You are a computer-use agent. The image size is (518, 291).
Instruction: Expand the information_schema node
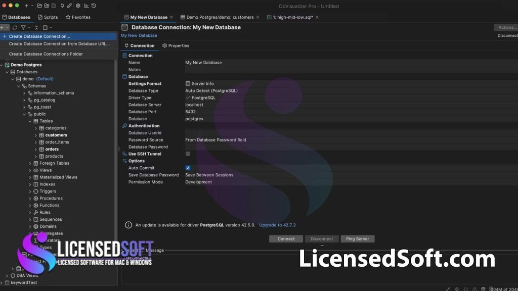[24, 93]
